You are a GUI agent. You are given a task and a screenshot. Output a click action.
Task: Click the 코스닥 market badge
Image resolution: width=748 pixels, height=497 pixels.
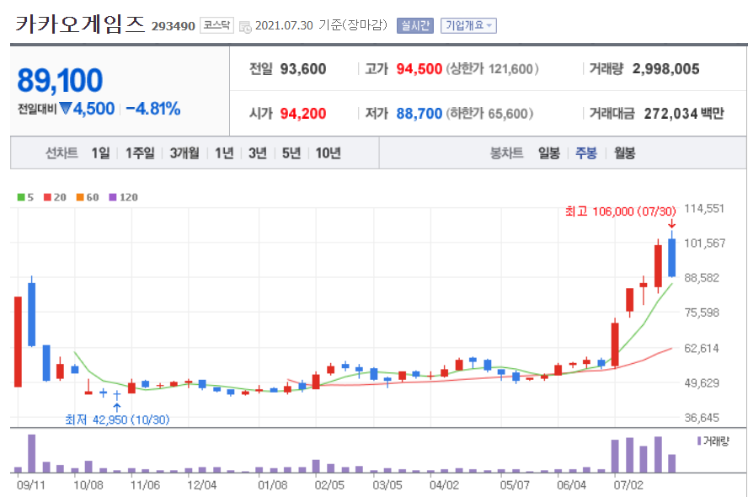[x=216, y=24]
